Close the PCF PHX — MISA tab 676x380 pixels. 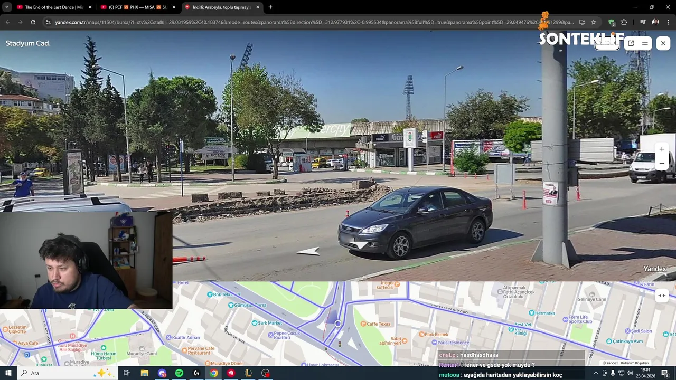pos(174,7)
